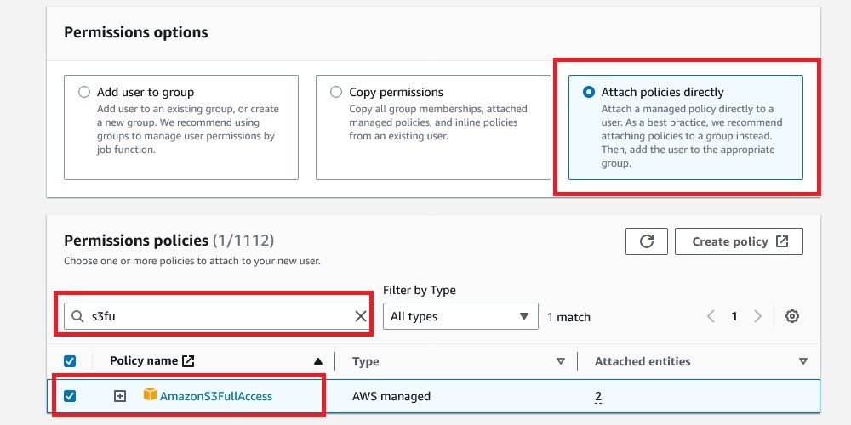Open the AmazonS3FullAccess policy link
851x425 pixels.
pos(216,396)
